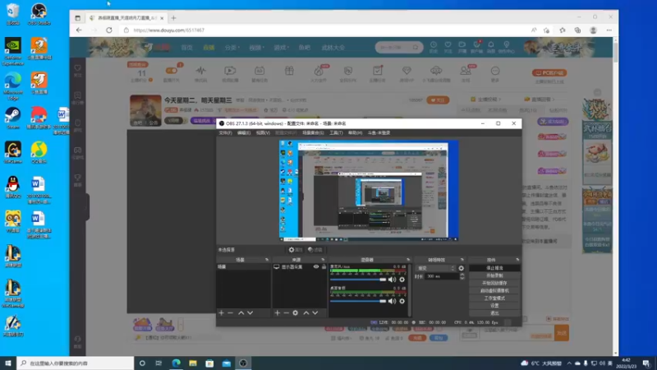Open Edge settings and more menu

point(609,30)
